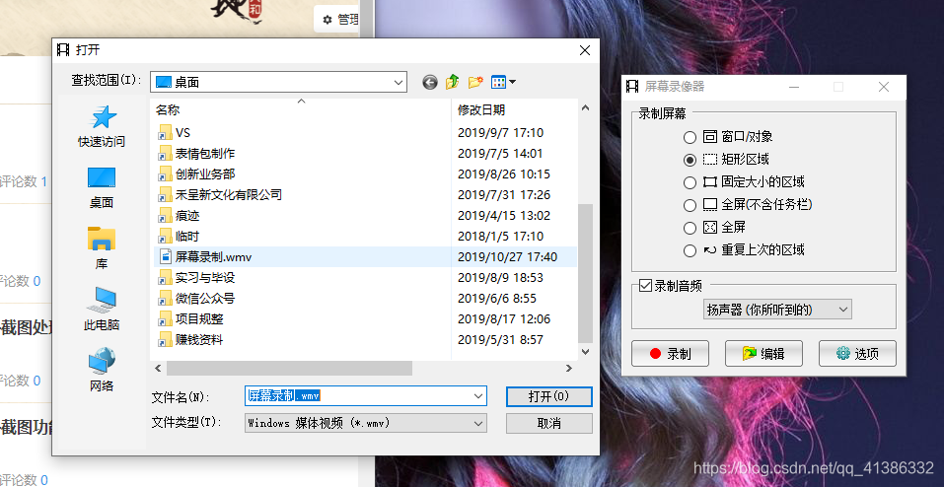This screenshot has width=944, height=487.
Task: Click the 赚钱资料 folder icon
Action: pos(165,340)
